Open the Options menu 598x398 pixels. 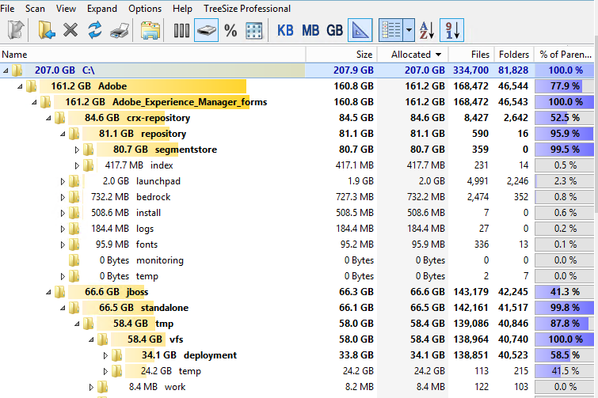pyautogui.click(x=145, y=9)
